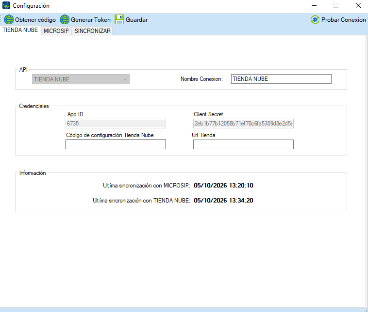Select the 'App ID' label
This screenshot has height=312, width=368.
tap(75, 114)
